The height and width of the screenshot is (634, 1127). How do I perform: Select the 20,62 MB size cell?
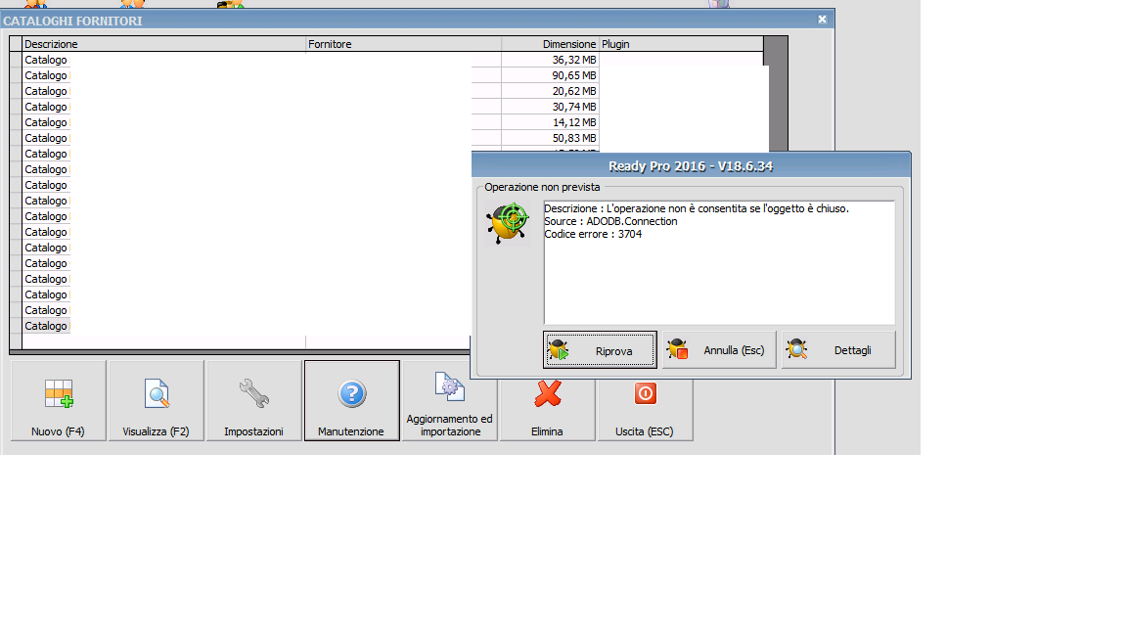[550, 91]
